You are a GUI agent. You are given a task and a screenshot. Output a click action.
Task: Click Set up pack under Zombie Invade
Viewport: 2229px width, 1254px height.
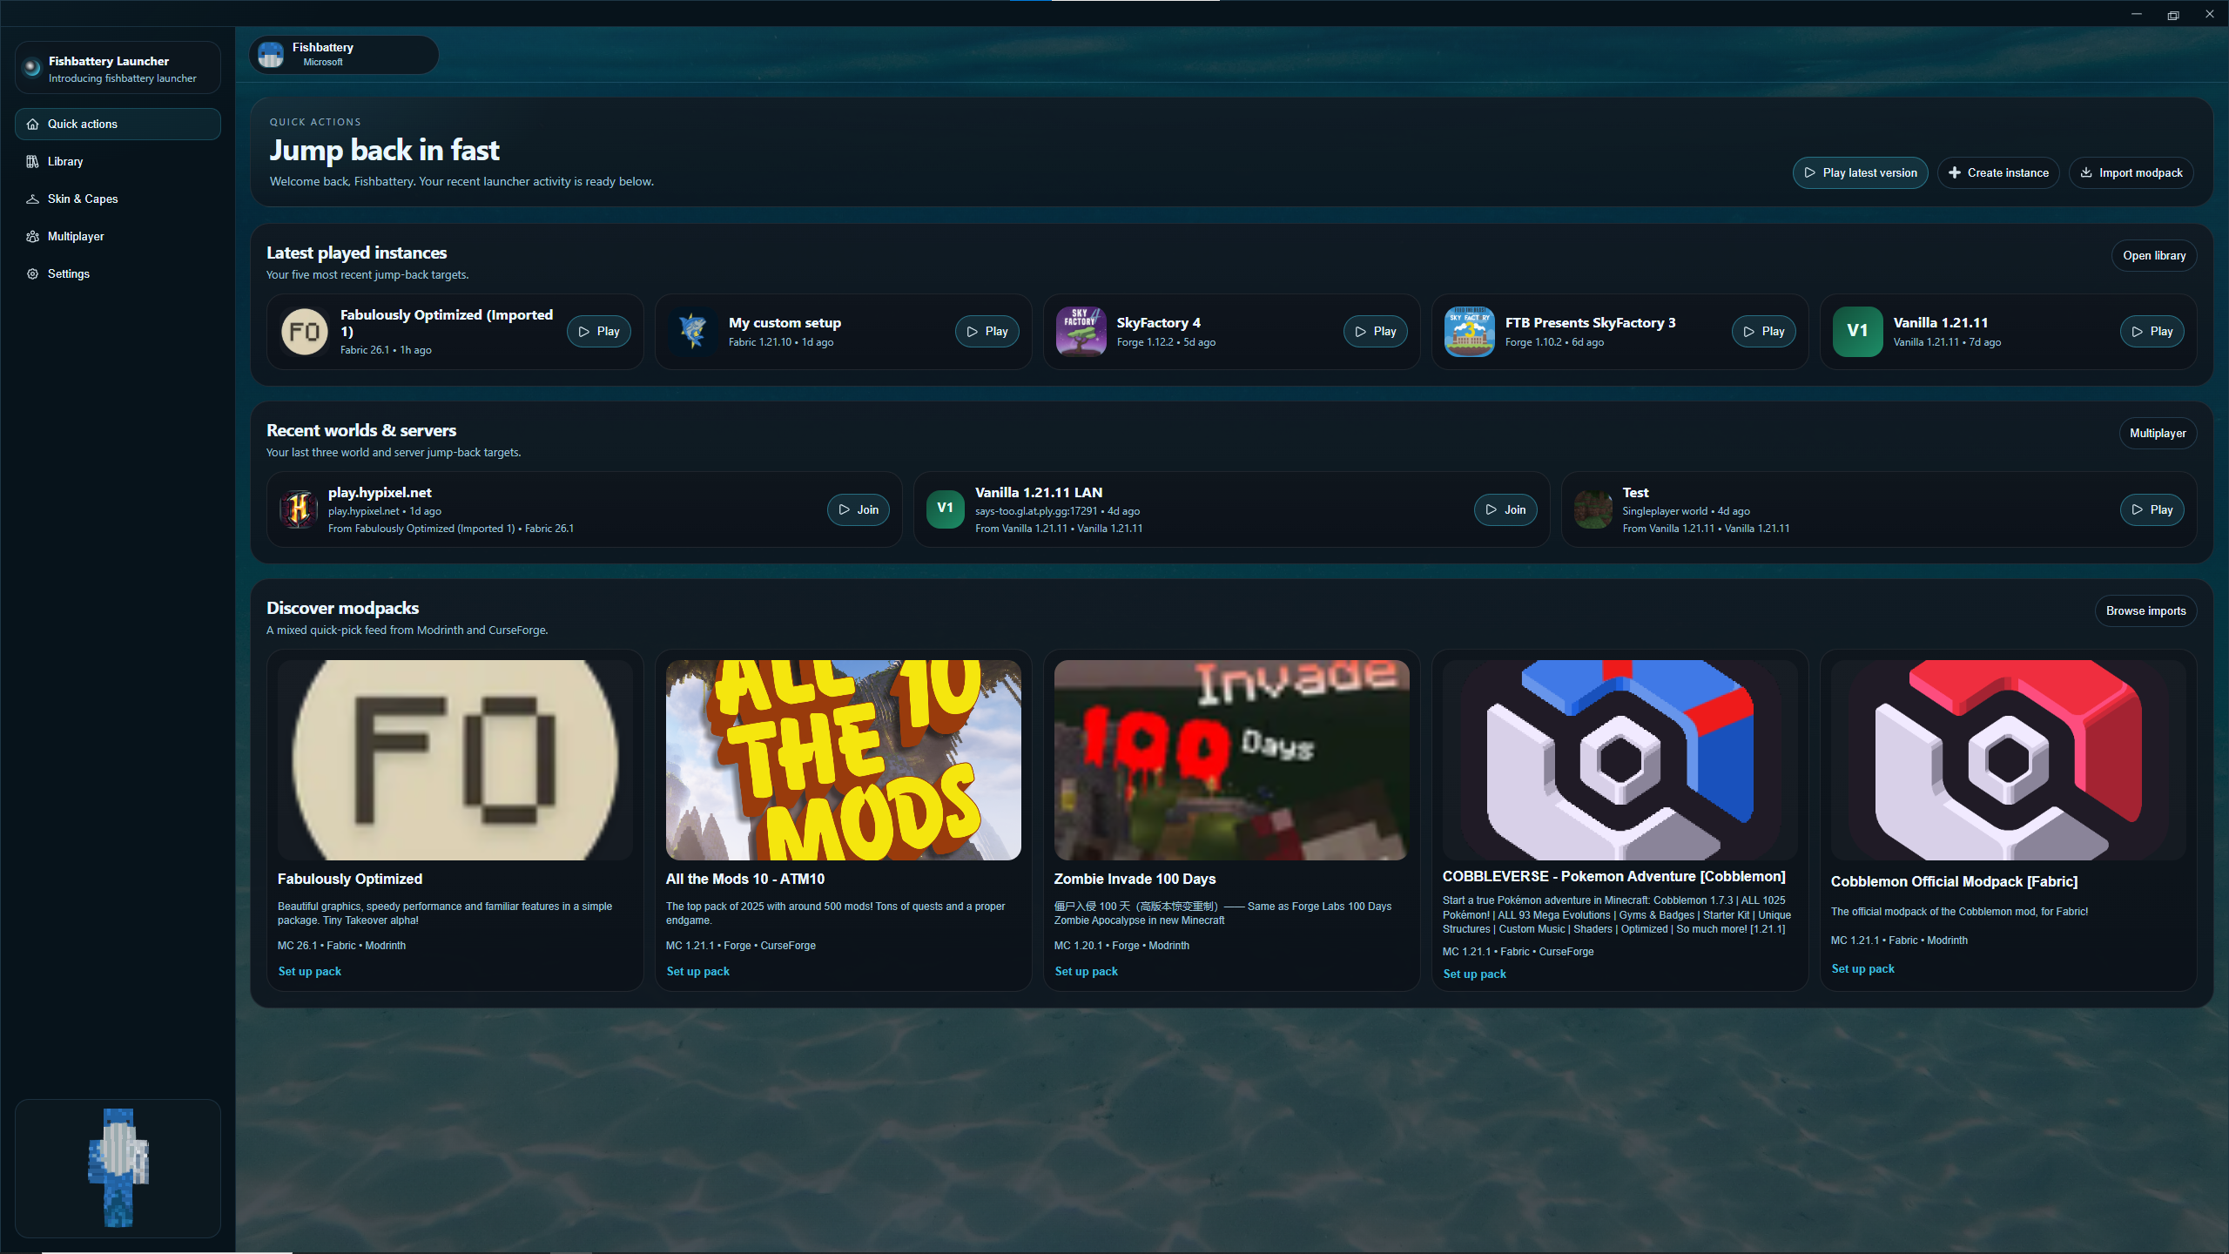click(x=1086, y=971)
